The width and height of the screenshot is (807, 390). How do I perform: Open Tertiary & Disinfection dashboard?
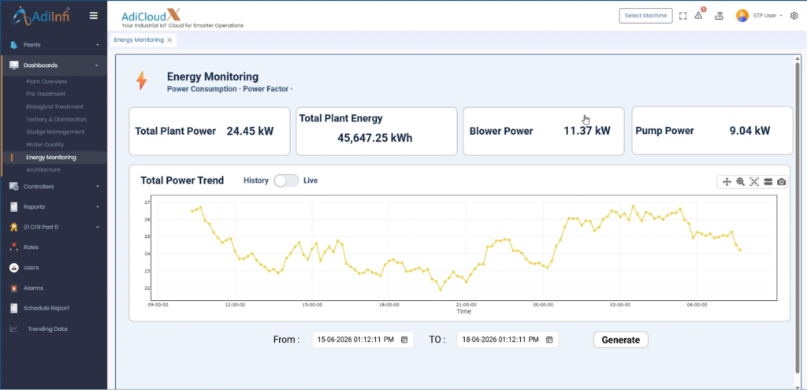pos(56,120)
